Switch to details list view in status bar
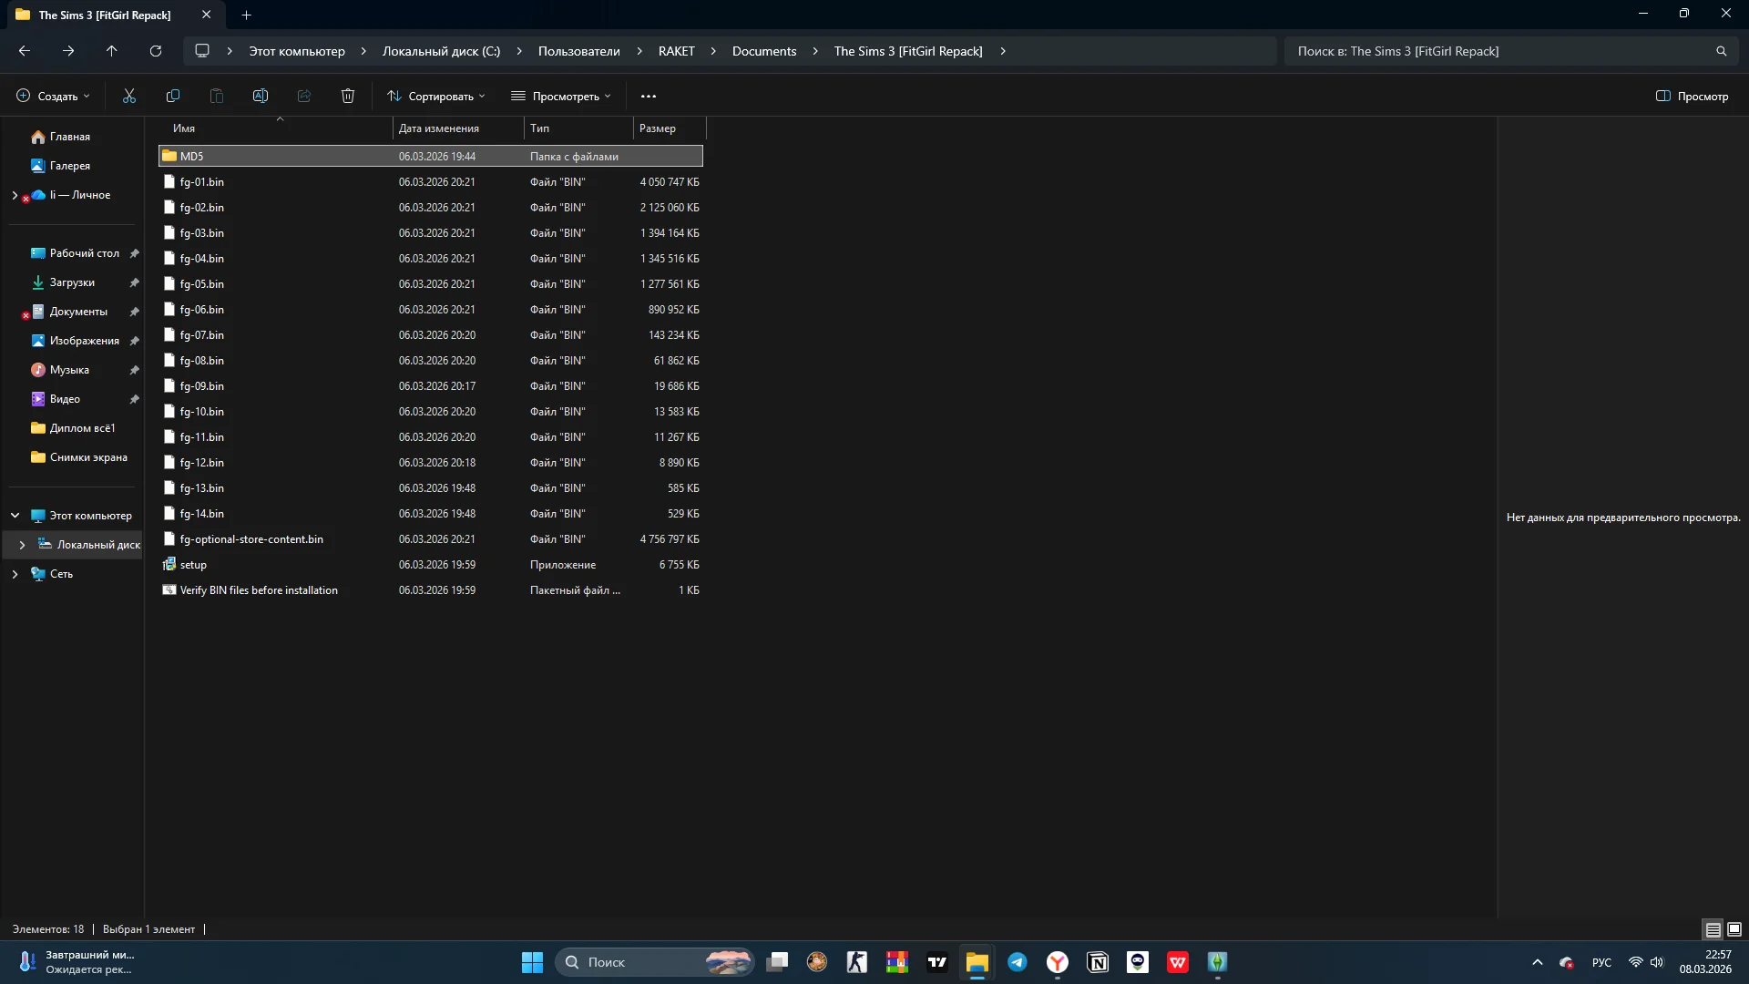Screen dimensions: 1749x984 click(1713, 929)
